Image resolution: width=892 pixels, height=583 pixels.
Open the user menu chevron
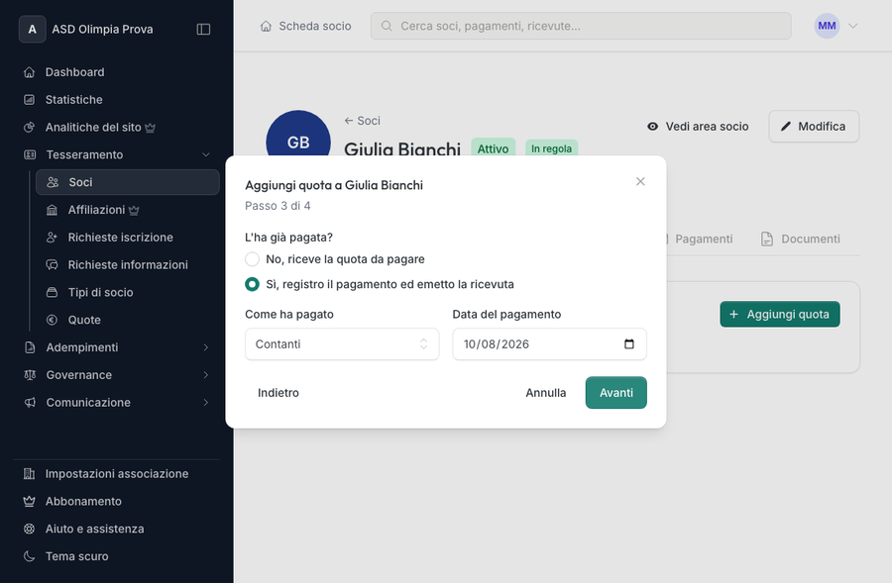tap(852, 26)
